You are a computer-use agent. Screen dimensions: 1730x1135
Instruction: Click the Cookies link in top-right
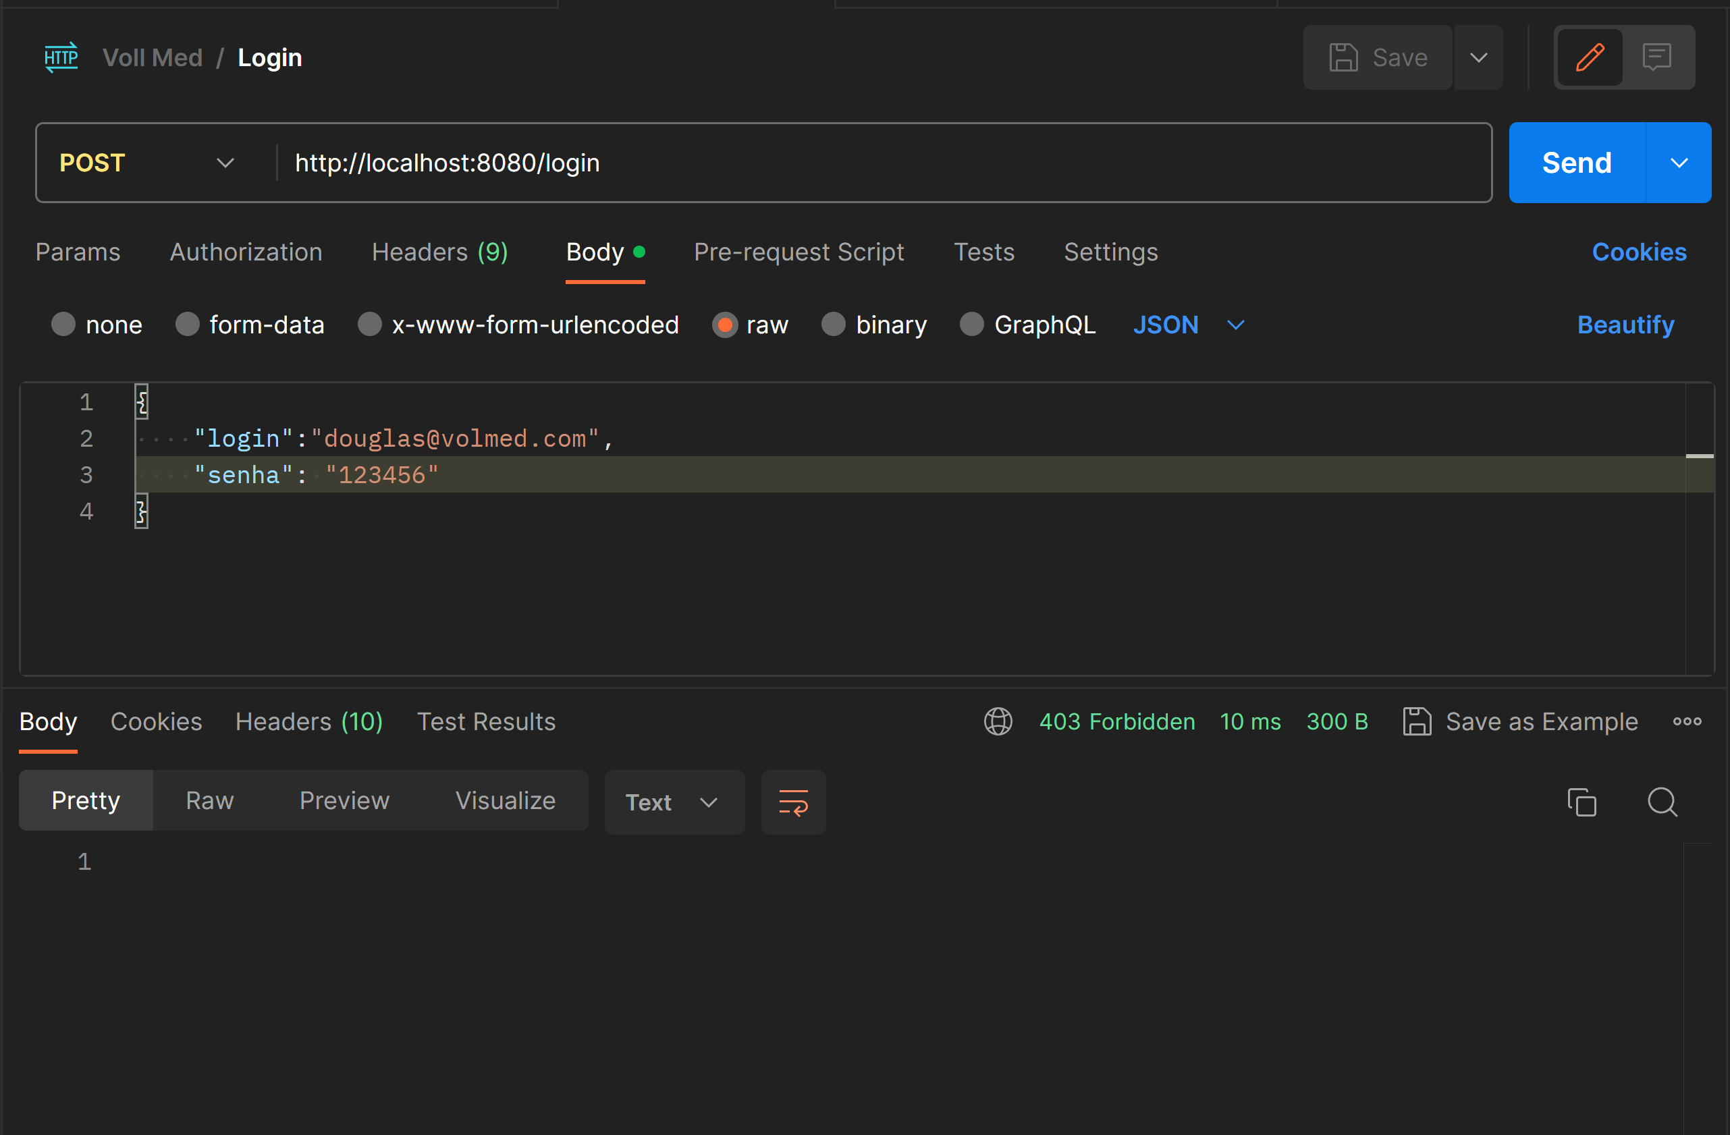point(1640,252)
